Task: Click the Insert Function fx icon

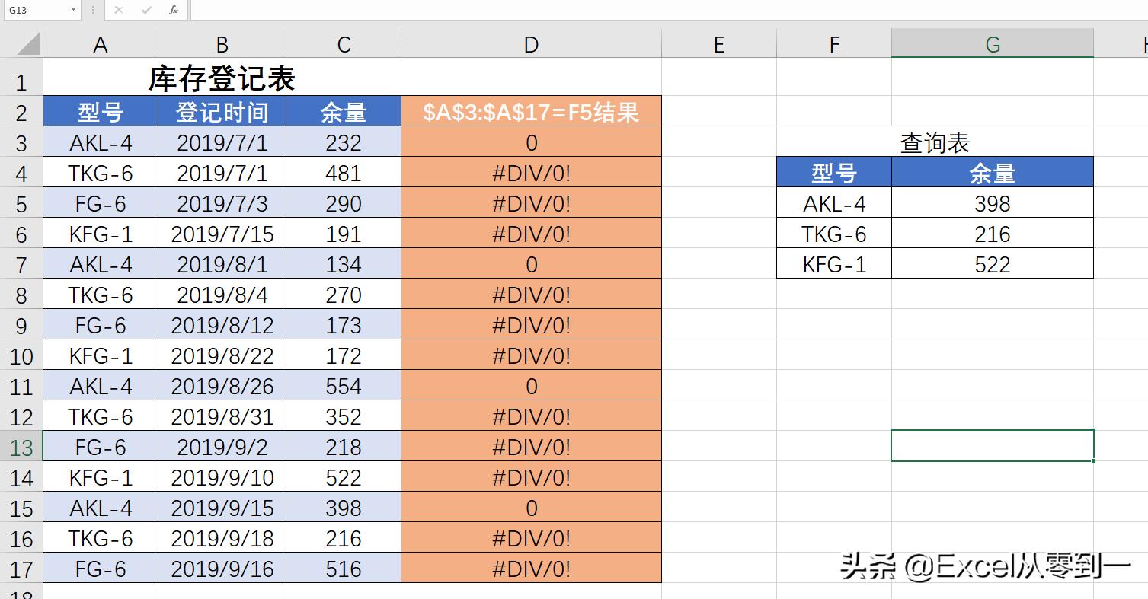Action: point(174,10)
